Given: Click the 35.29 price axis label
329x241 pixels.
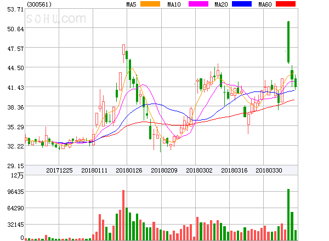Looking at the screenshot, I should click(x=15, y=127).
